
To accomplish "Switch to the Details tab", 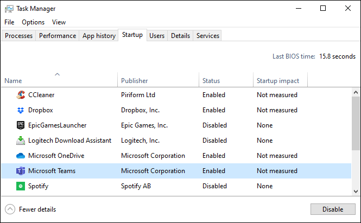I will 180,36.
